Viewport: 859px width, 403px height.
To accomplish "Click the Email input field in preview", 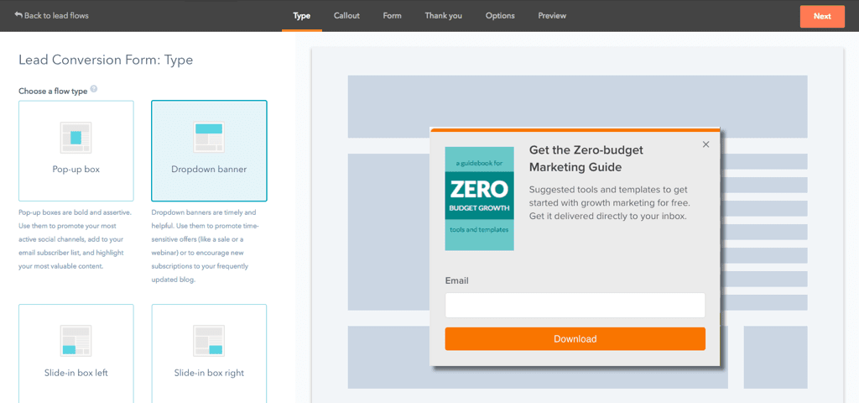I will [575, 305].
